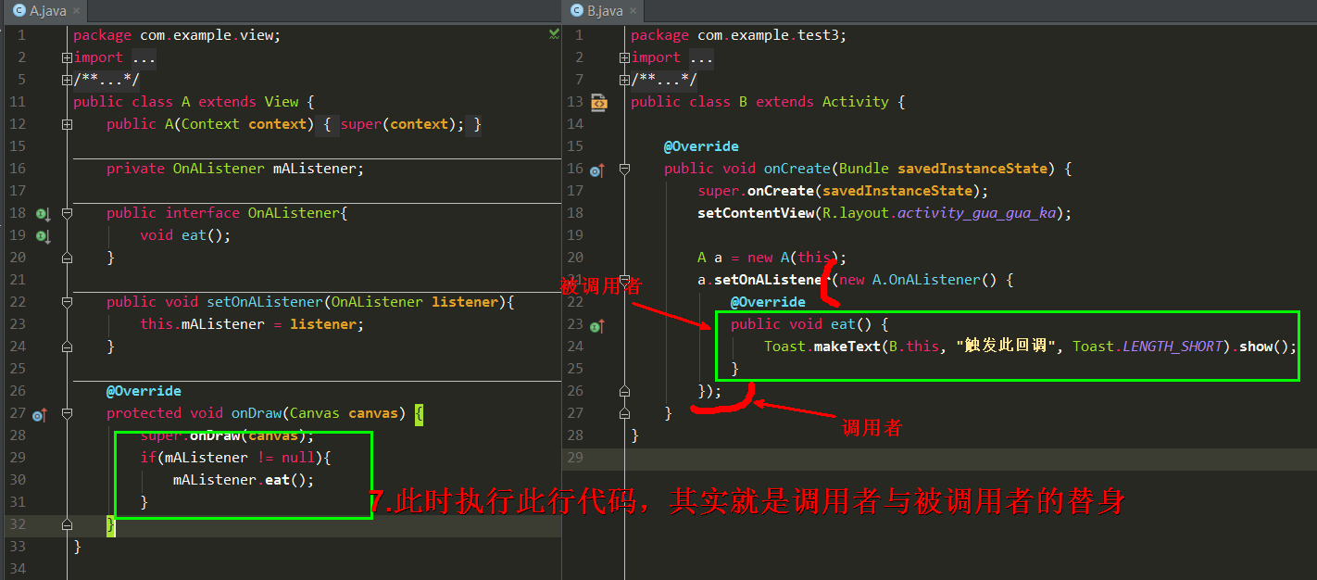Screen dimensions: 1317x580
Task: Collapse the setOnAListener method fold marker
Action: [67, 302]
